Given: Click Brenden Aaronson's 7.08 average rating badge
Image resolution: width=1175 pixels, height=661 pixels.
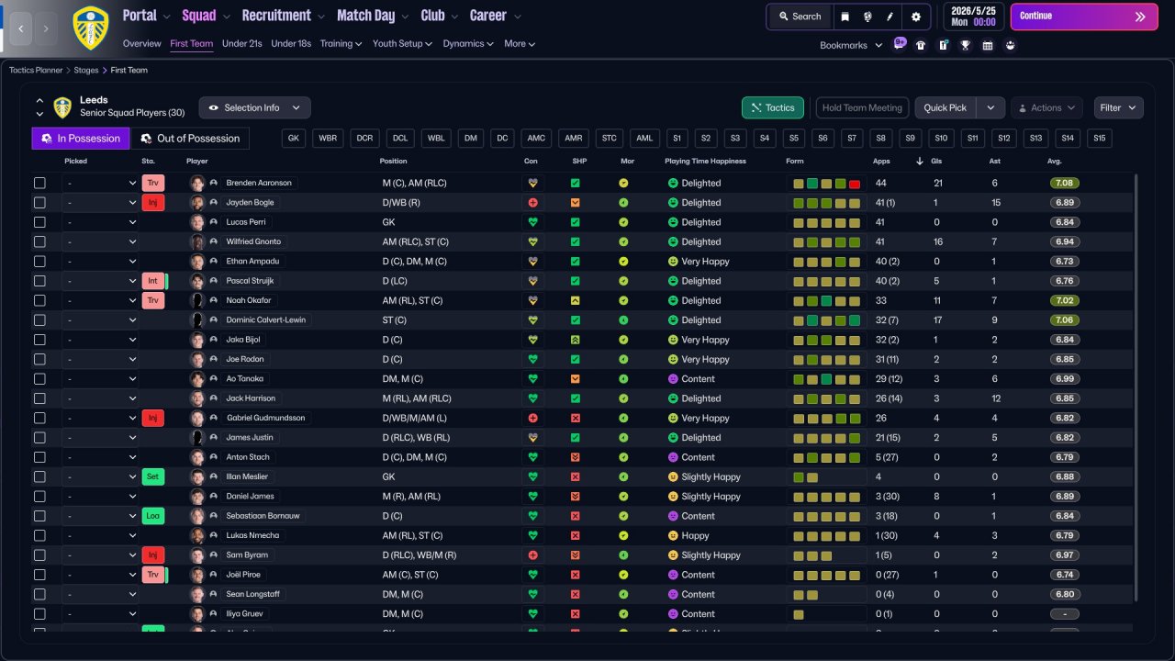Looking at the screenshot, I should 1064,183.
